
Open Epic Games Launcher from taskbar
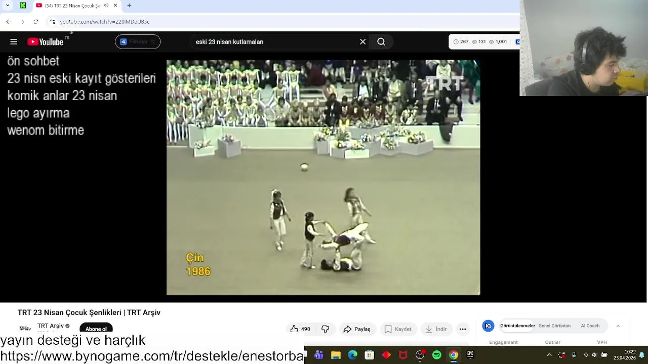[x=470, y=355]
